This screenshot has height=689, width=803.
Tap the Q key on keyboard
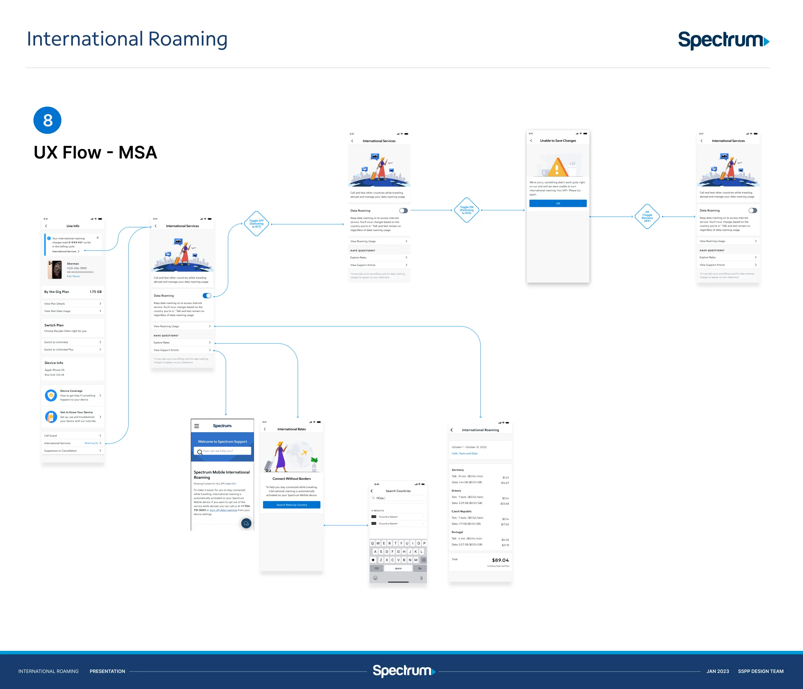click(x=372, y=543)
